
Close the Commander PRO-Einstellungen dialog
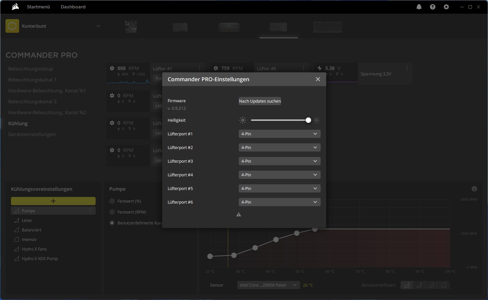[318, 79]
